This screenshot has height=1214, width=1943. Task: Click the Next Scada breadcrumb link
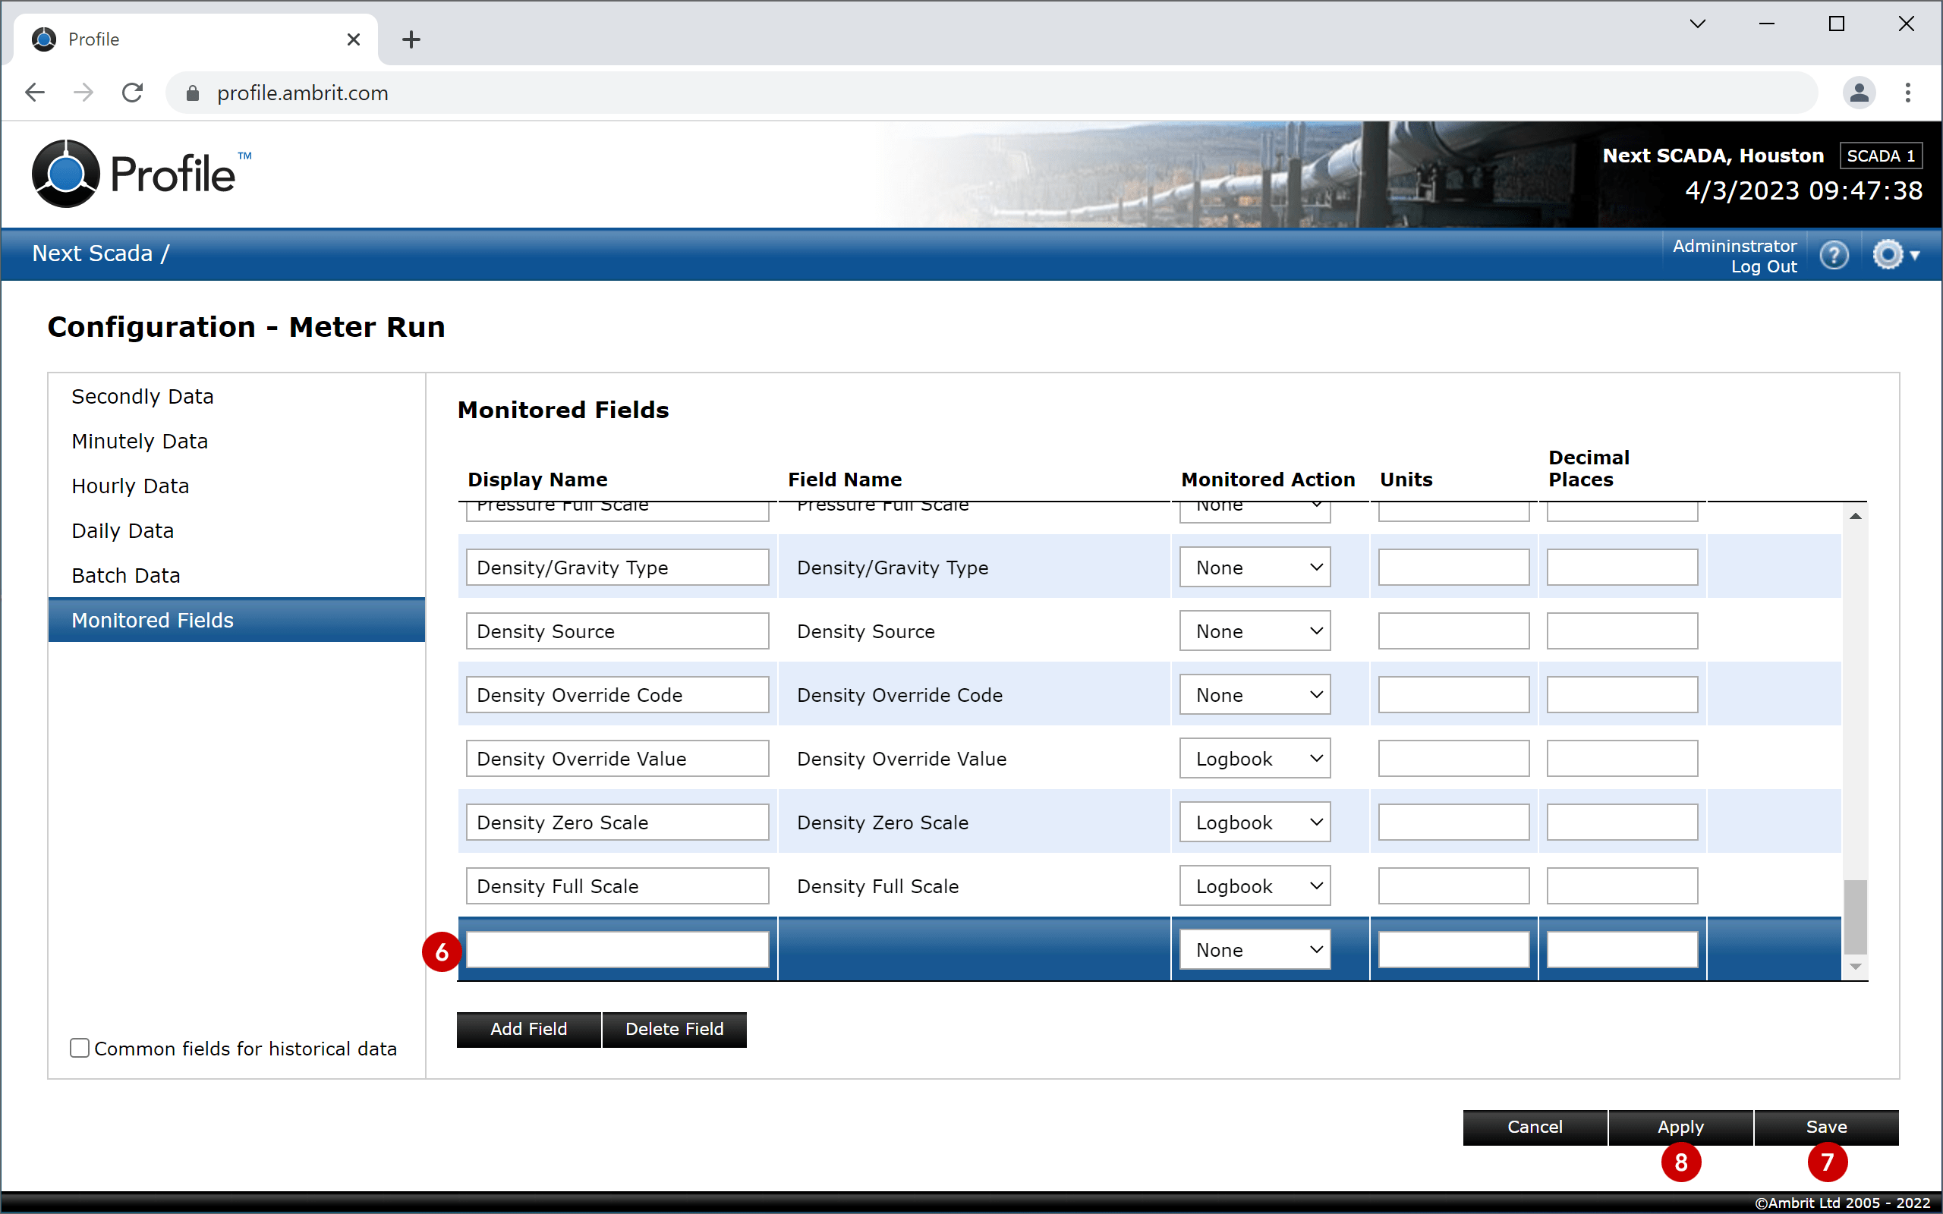(93, 253)
